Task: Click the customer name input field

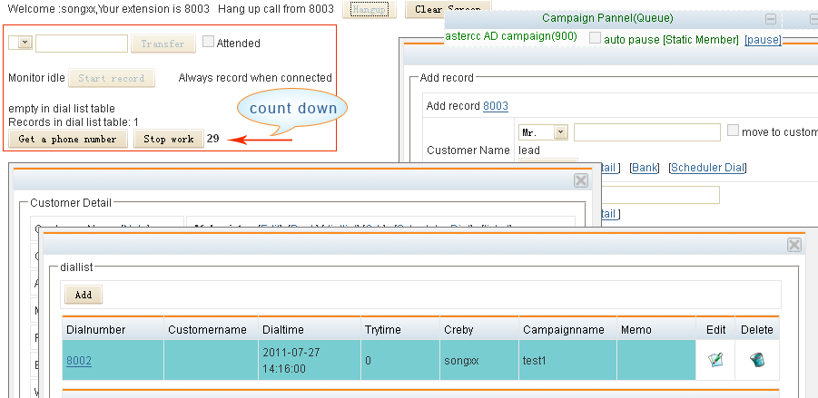Action: pos(646,132)
